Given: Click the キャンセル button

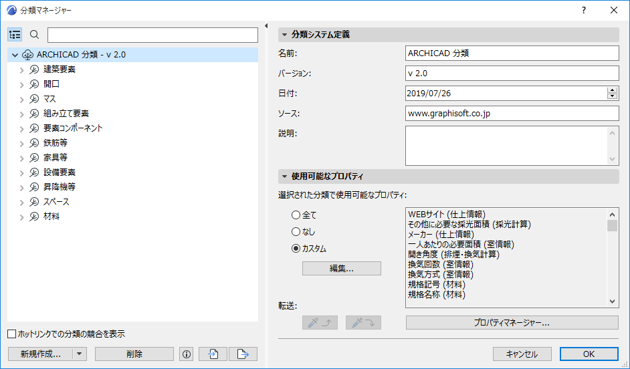Looking at the screenshot, I should click(x=522, y=354).
